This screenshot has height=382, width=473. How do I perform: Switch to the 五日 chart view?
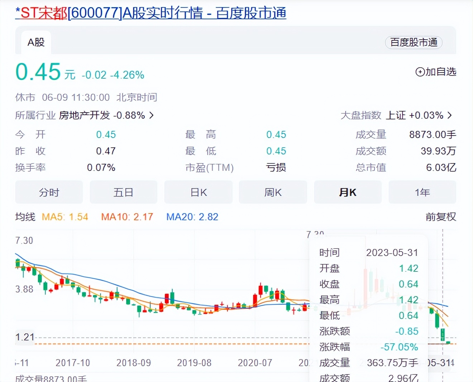point(123,192)
